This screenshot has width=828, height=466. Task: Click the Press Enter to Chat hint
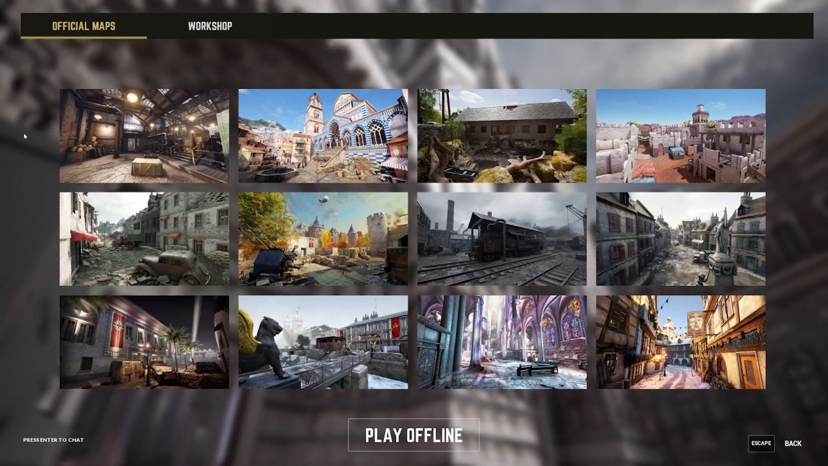53,440
